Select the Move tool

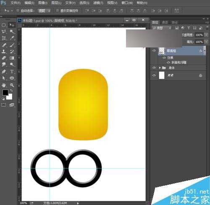click(x=12, y=25)
